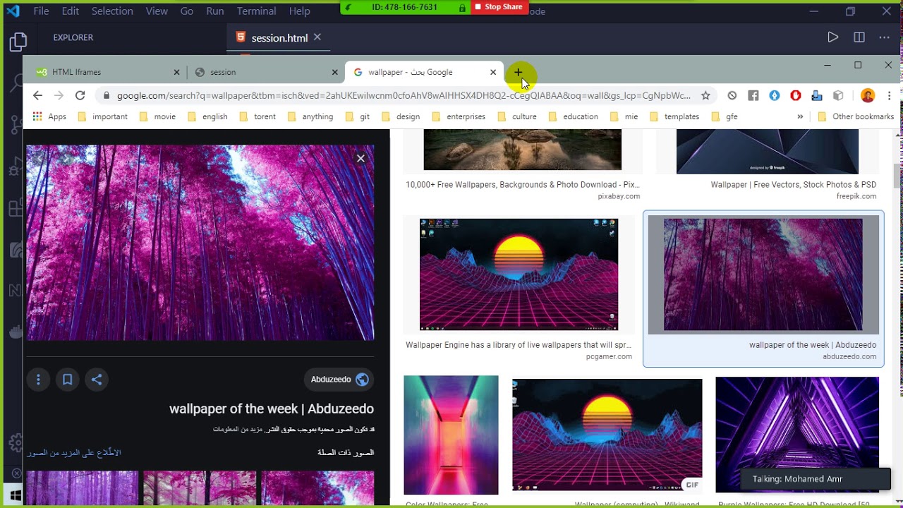Open the Terminal menu in VS Code

point(256,11)
